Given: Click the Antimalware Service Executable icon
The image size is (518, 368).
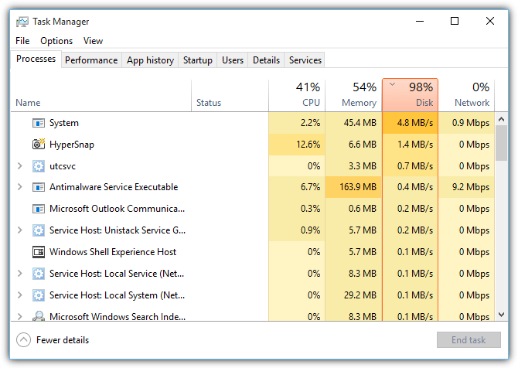Looking at the screenshot, I should point(39,187).
